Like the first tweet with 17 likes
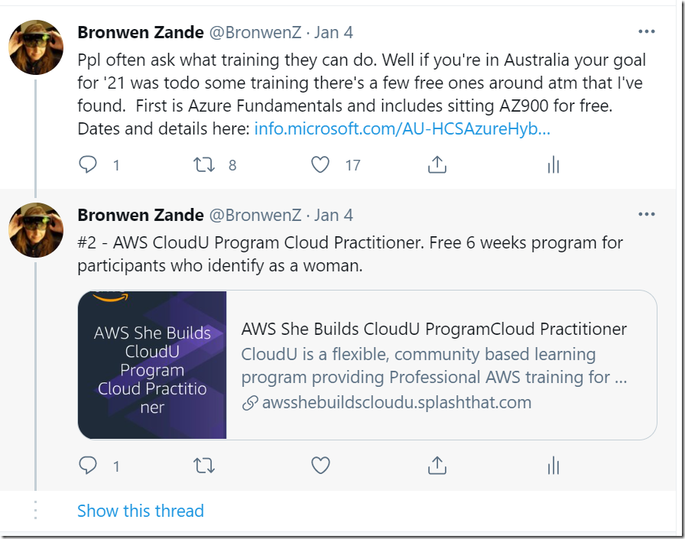Image resolution: width=685 pixels, height=539 pixels. coord(320,164)
